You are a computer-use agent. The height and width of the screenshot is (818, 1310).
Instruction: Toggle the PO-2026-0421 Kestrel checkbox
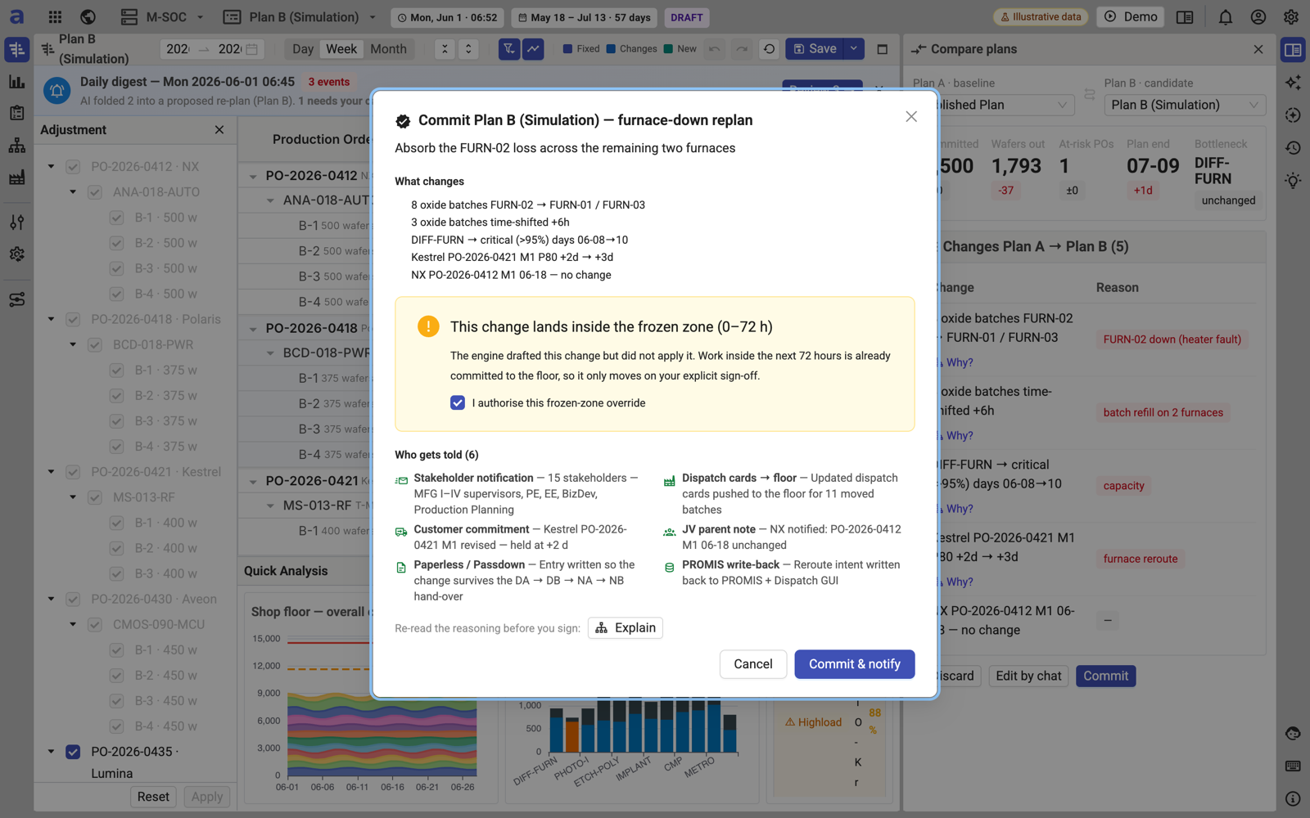73,472
